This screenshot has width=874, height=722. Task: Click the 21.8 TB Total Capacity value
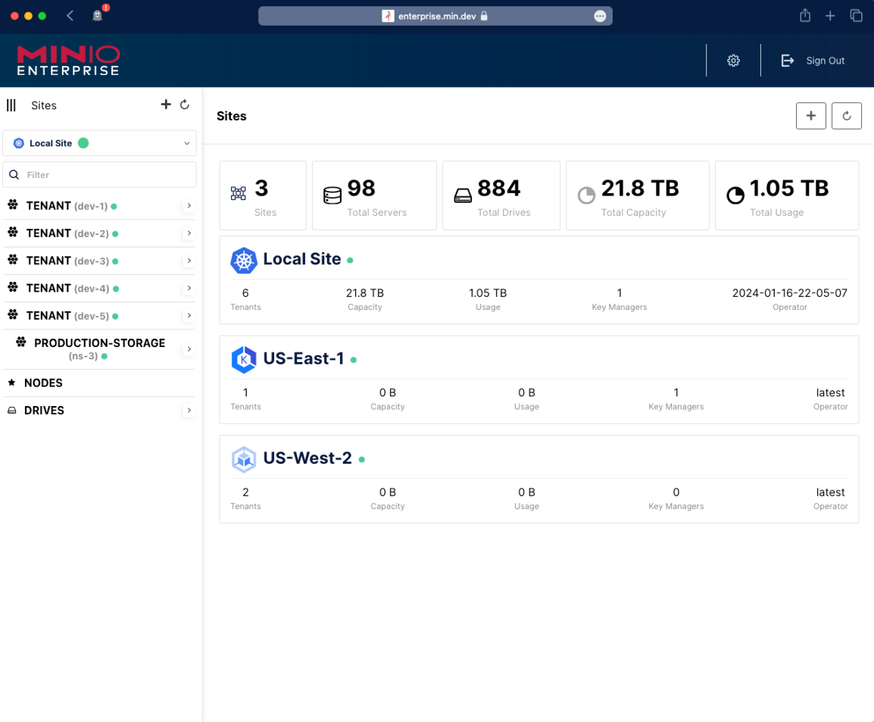pos(640,189)
